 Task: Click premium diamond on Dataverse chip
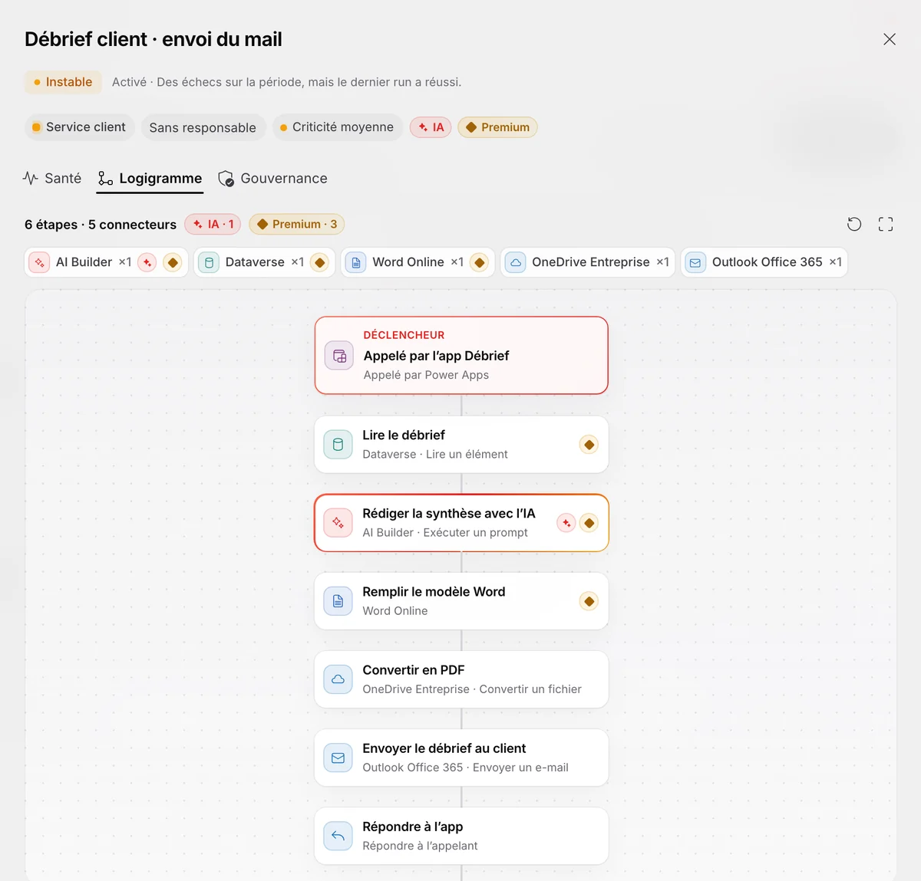coord(320,262)
